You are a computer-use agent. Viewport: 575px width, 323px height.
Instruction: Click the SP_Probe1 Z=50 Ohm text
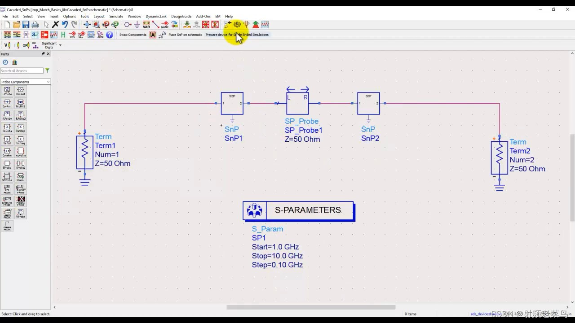click(302, 139)
